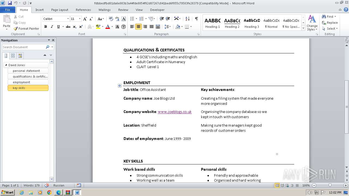
Task: Open the Change Styles menu
Action: tap(312, 23)
